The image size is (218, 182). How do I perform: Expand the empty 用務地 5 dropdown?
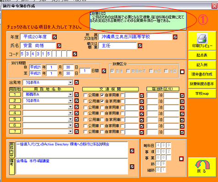(x=70, y=119)
